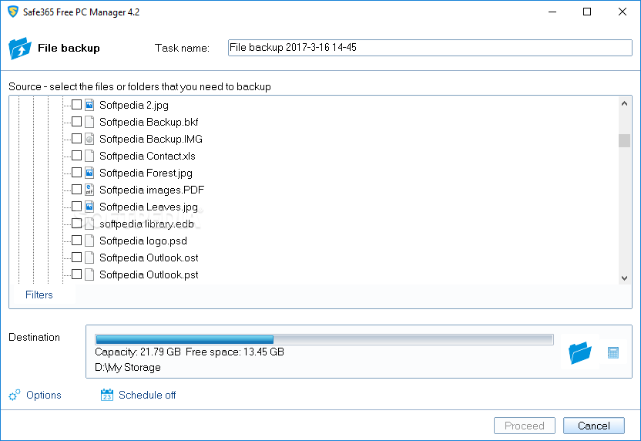Check the Softpedia Backup.IMG checkbox
This screenshot has width=641, height=441.
76,139
